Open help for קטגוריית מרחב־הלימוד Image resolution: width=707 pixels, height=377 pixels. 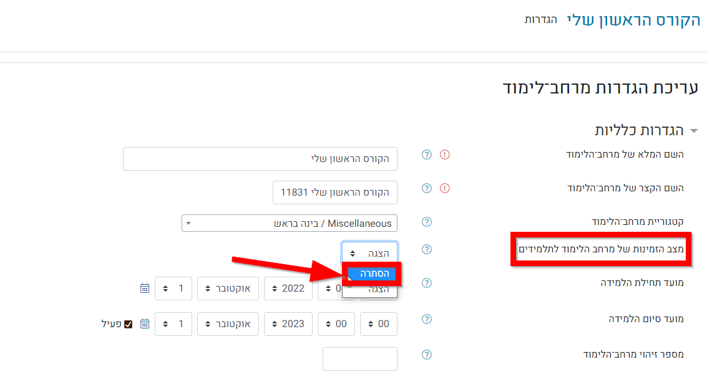coord(427,222)
